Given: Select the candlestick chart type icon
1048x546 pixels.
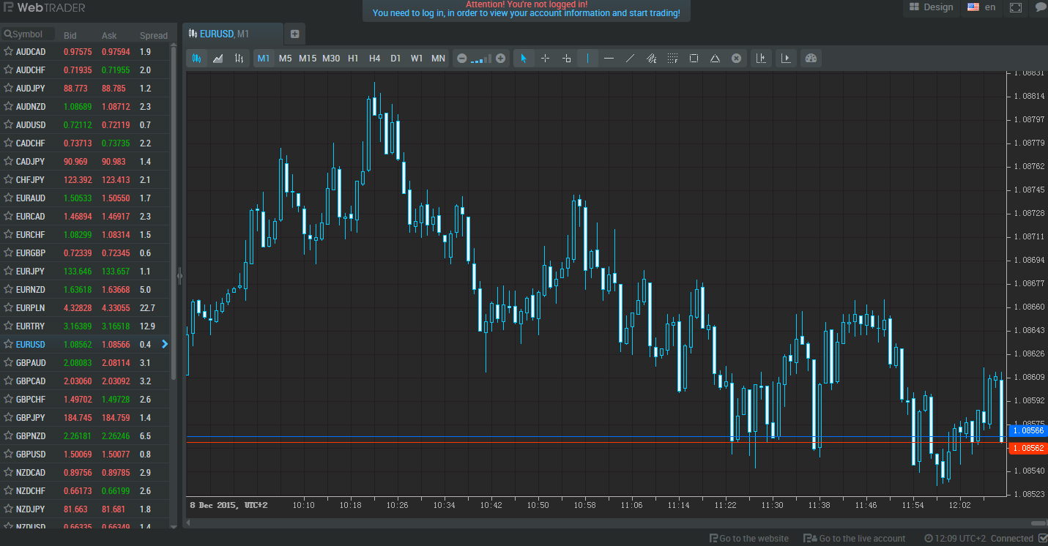Looking at the screenshot, I should [196, 59].
